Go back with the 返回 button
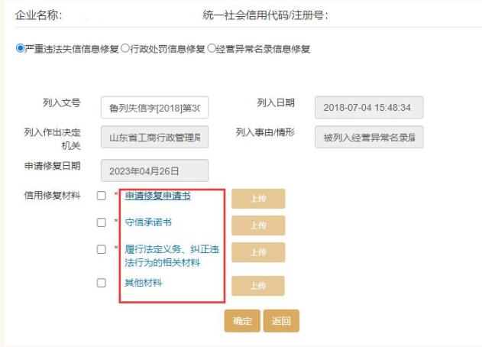Screen dimensions: 482x347 point(281,321)
